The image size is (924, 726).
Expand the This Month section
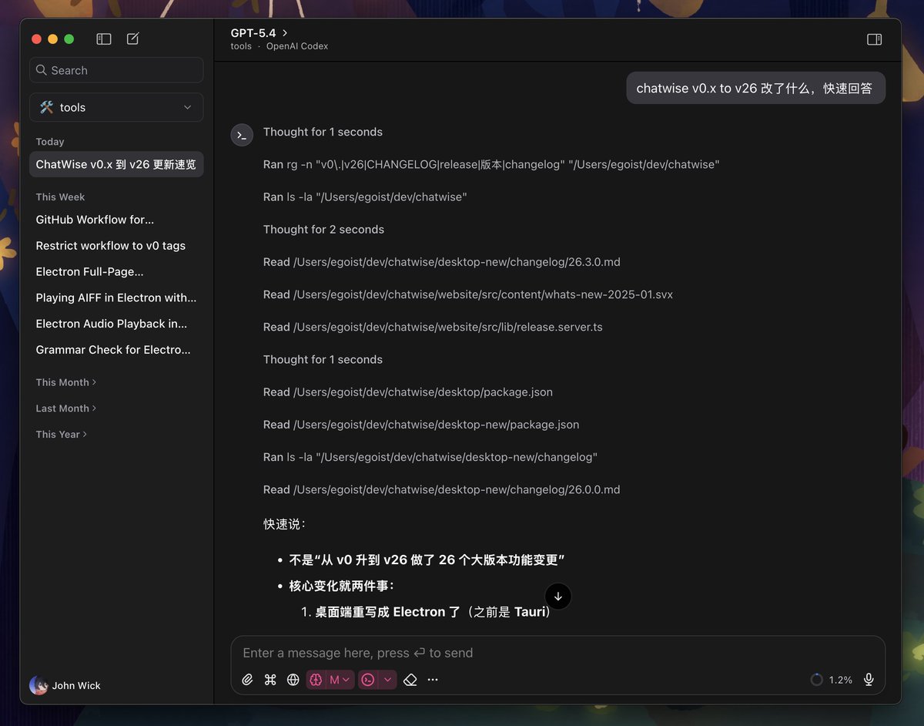click(x=66, y=382)
